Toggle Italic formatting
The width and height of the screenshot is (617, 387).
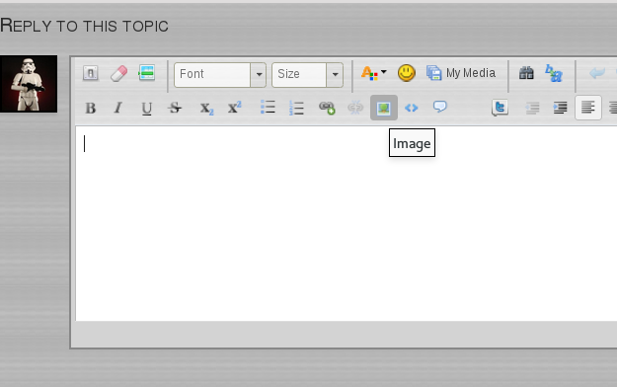(x=118, y=108)
